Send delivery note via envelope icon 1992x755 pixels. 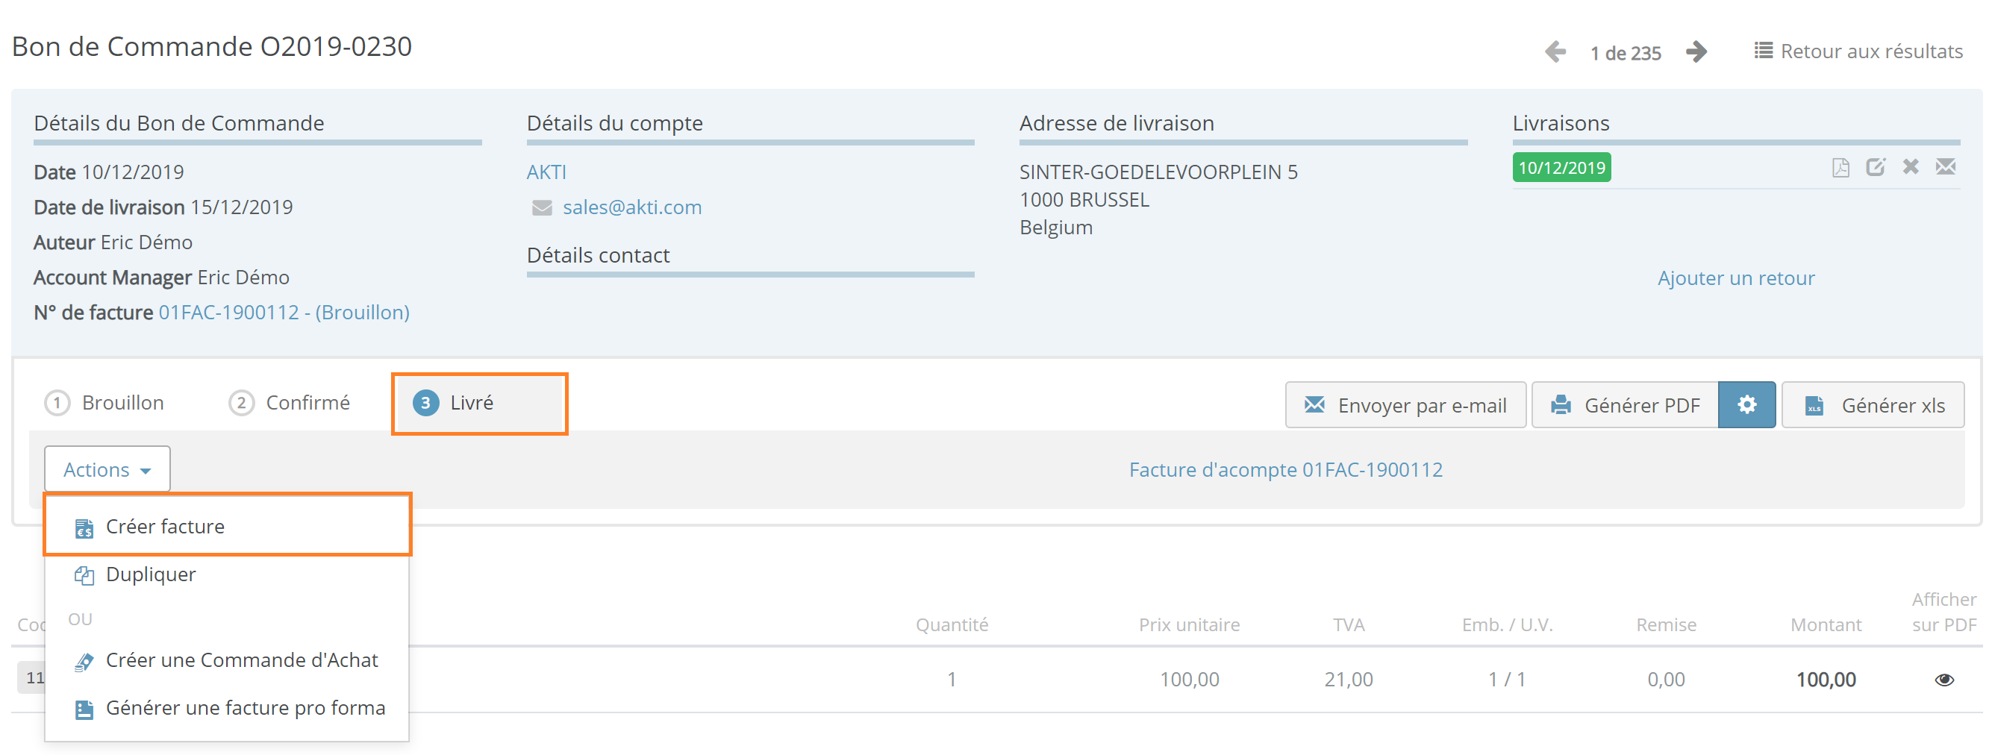click(x=1946, y=166)
